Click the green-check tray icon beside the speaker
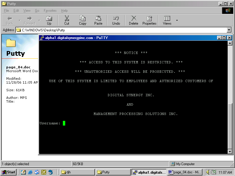This screenshot has width=235, height=176. click(214, 172)
